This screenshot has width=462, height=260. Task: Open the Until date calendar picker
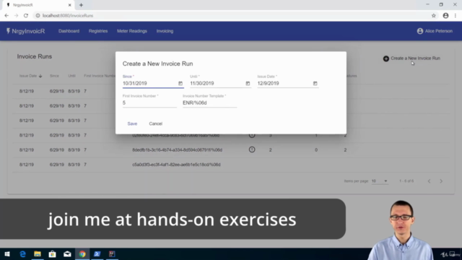pos(248,84)
